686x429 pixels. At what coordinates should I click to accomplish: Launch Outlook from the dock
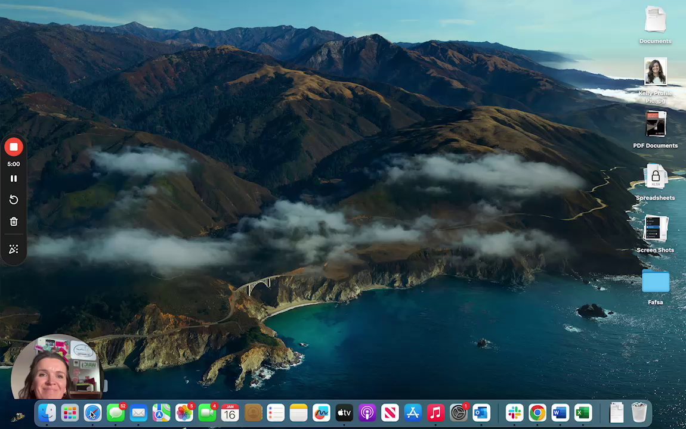(481, 412)
